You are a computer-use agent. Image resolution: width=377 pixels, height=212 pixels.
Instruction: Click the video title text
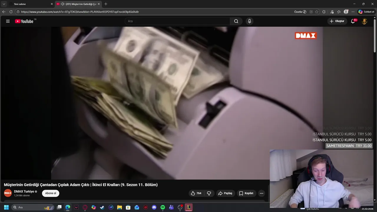tap(81, 185)
